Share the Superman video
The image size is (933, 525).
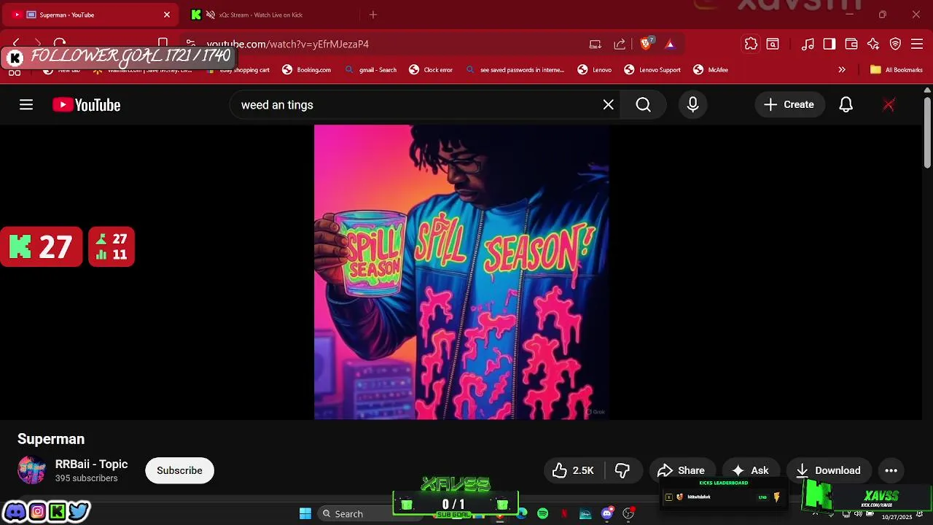pos(682,470)
